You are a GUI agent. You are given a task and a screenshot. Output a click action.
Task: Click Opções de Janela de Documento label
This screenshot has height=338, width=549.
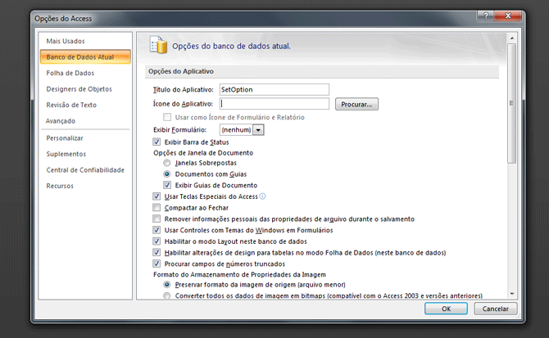[203, 153]
